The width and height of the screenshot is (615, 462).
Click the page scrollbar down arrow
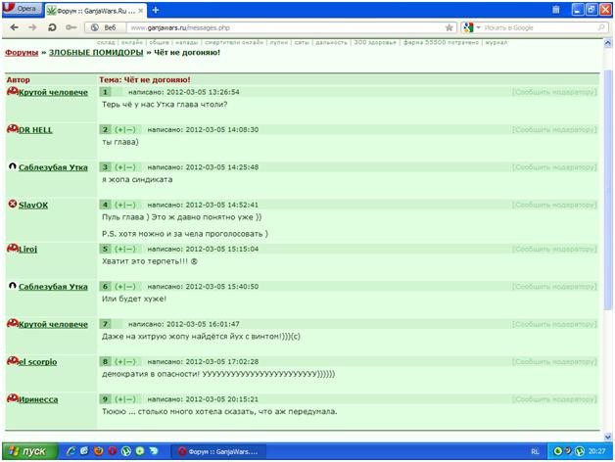click(607, 437)
